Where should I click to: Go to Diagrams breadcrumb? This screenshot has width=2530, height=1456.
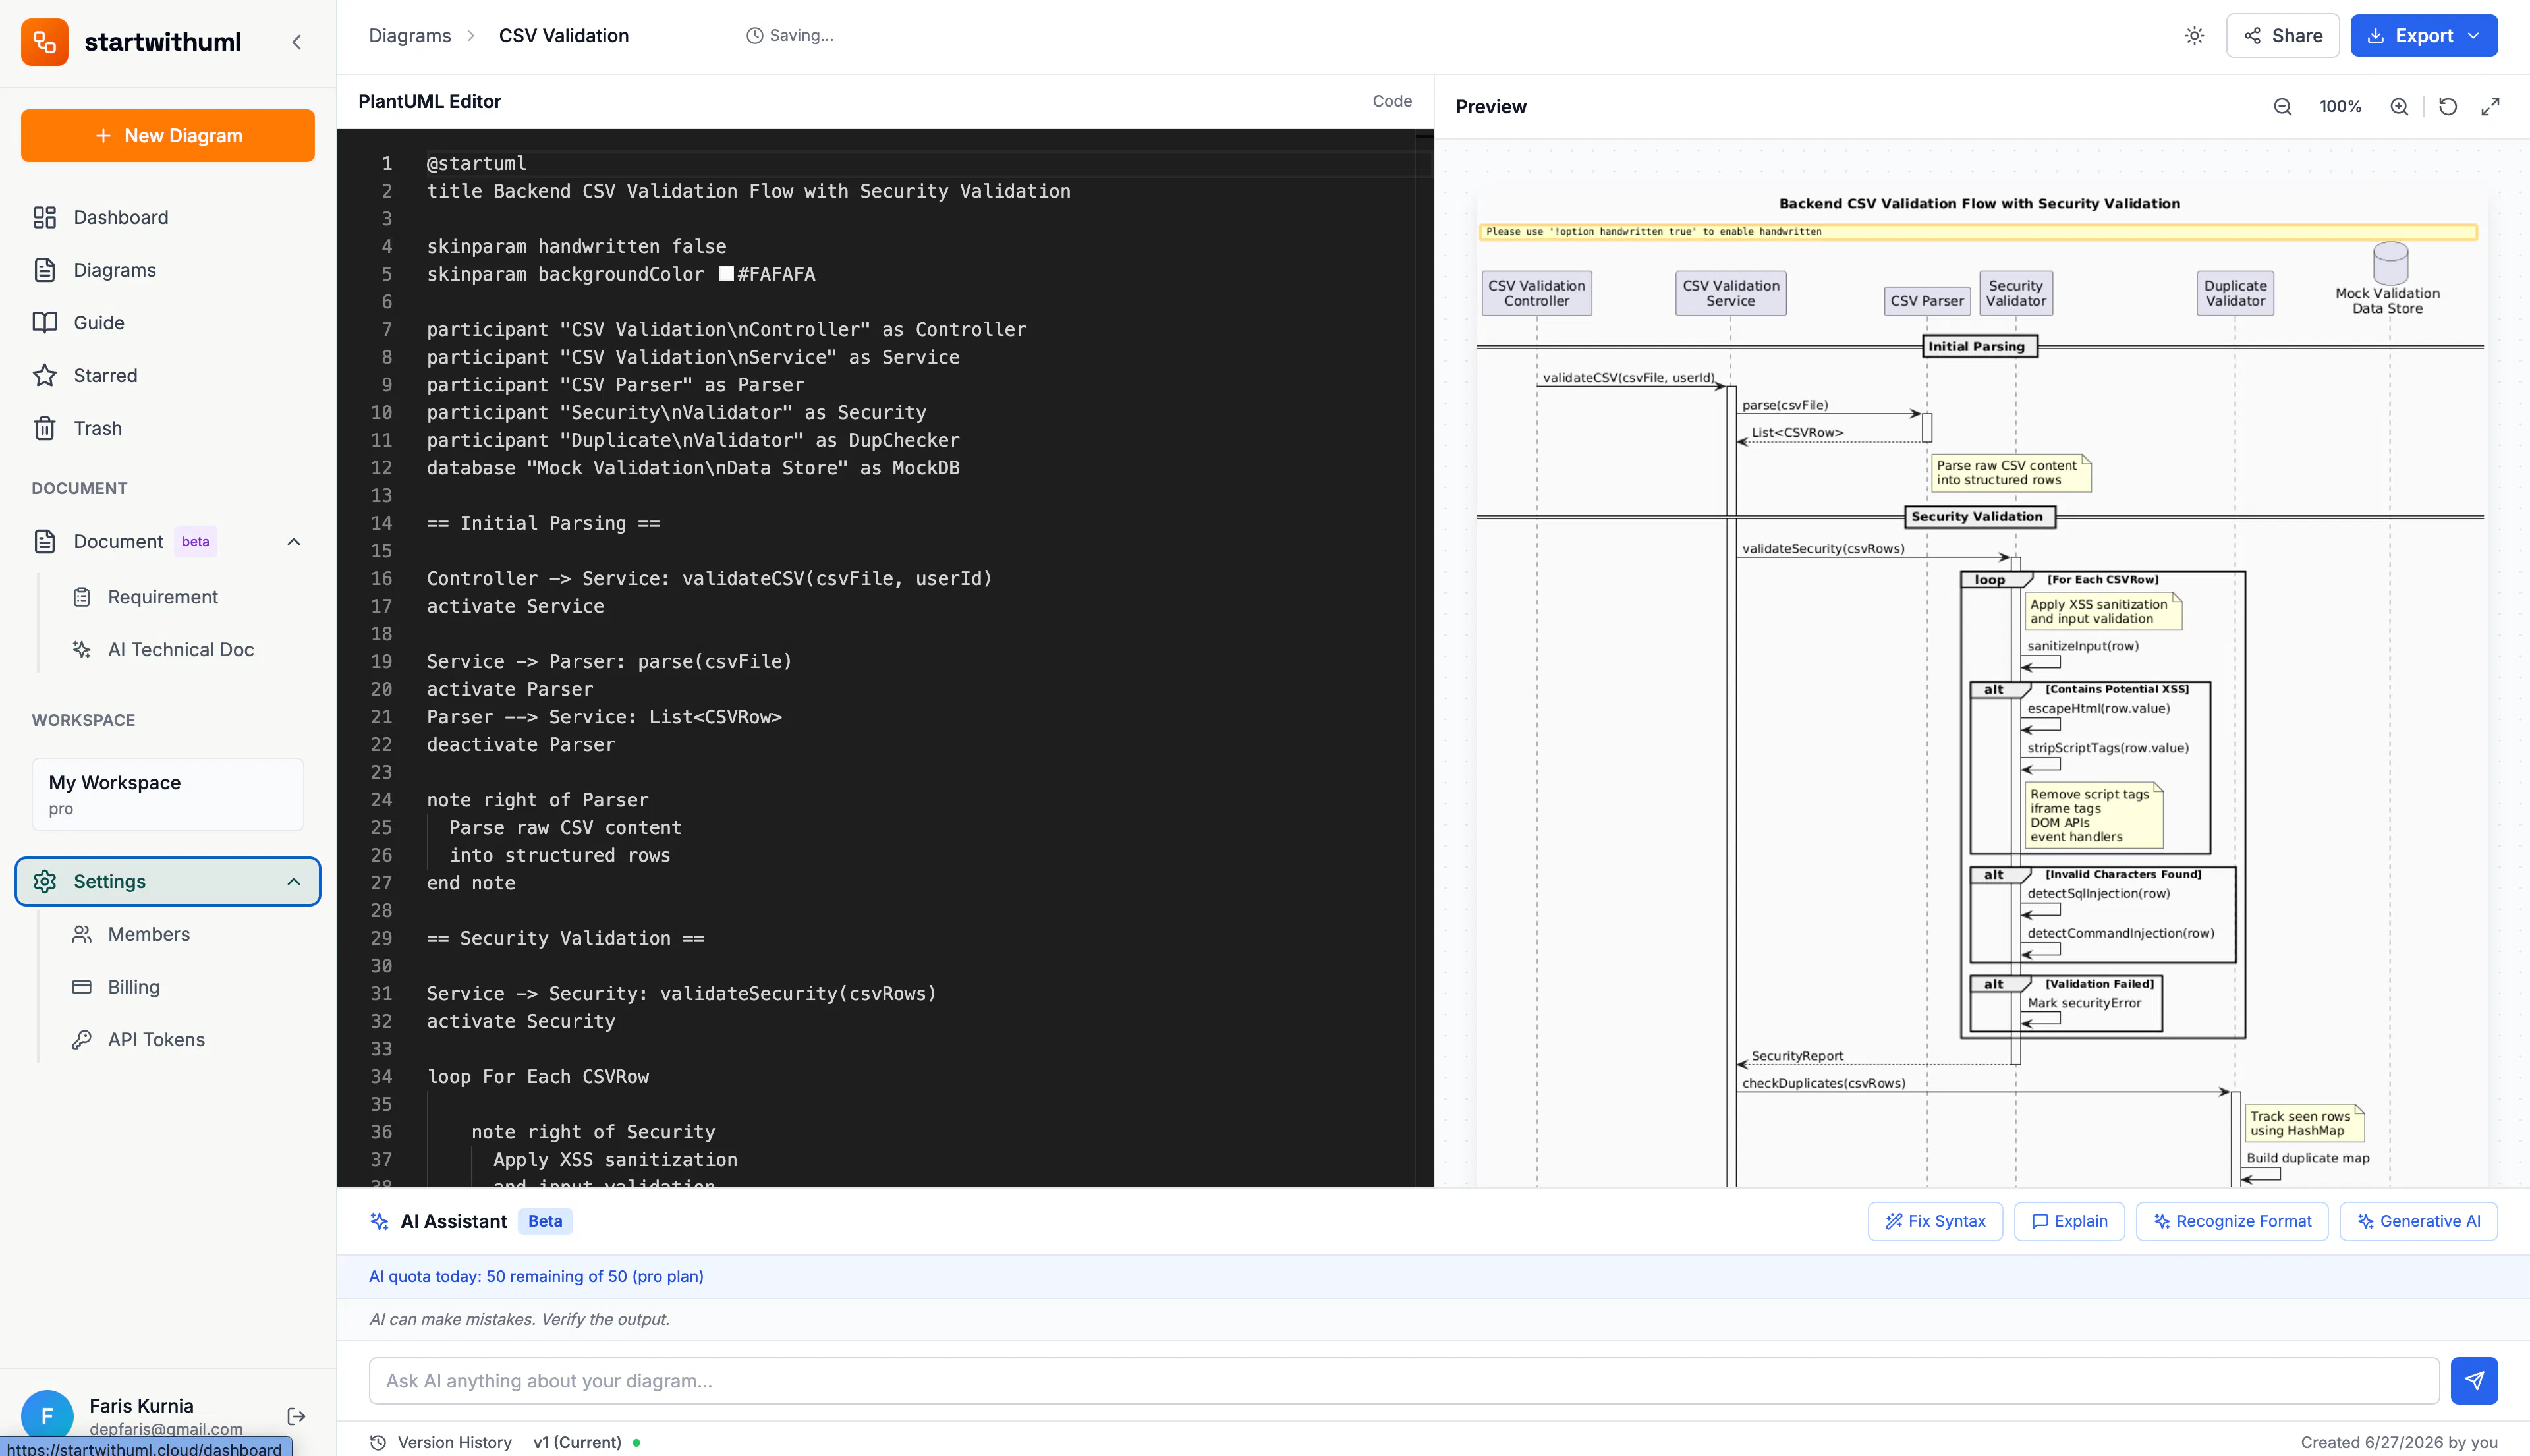click(410, 35)
